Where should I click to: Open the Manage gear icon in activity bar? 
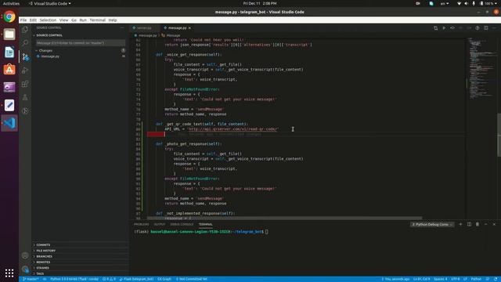[x=25, y=269]
